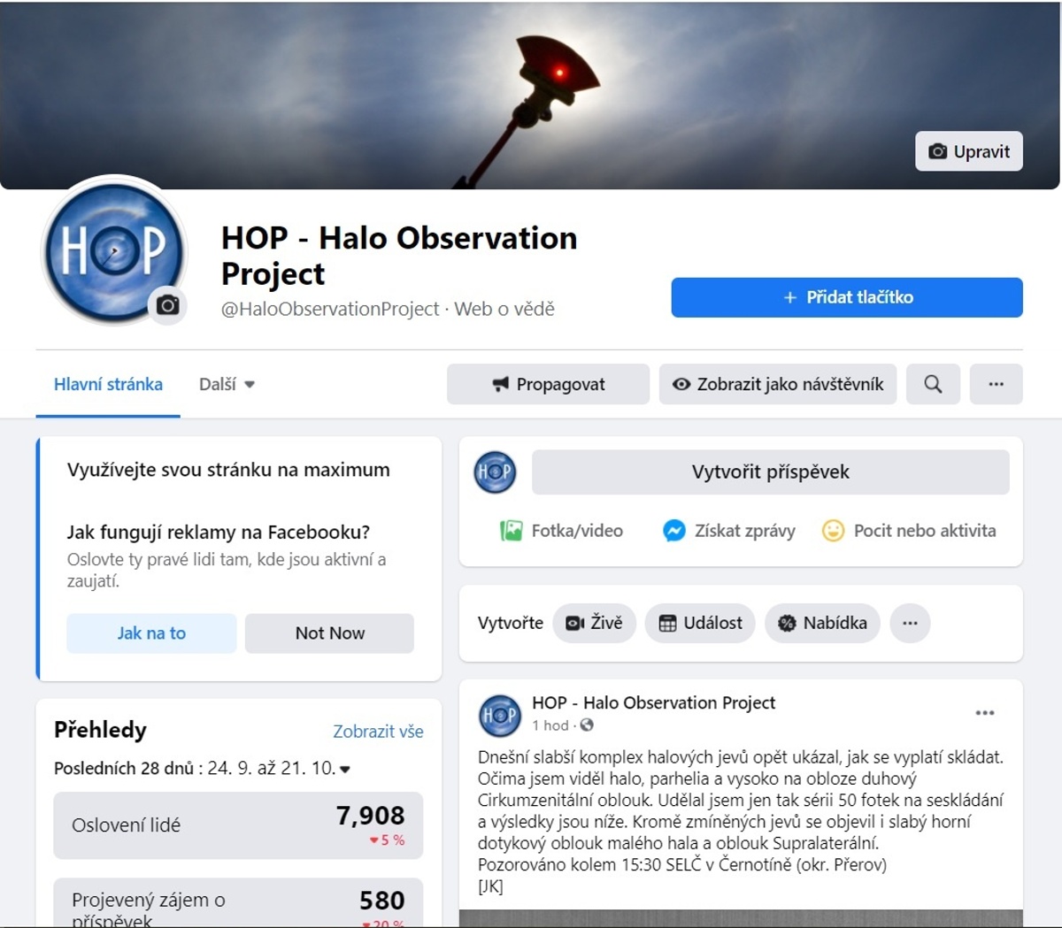Click the HOP avatar beside Vytvořit příspěvek

pyautogui.click(x=495, y=472)
